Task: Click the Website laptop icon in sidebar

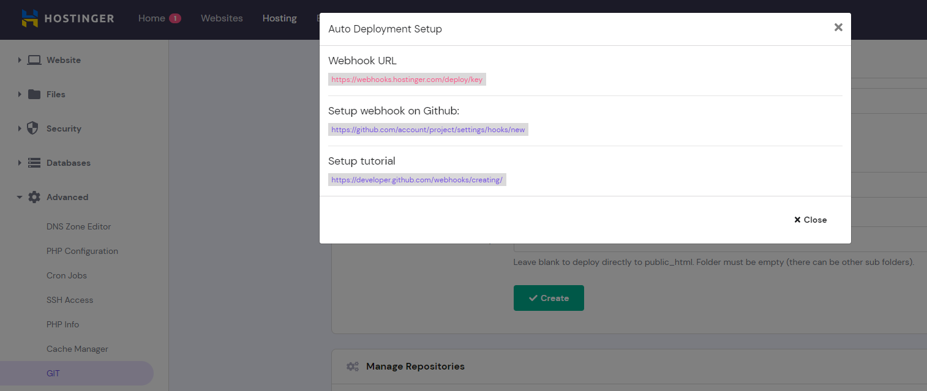Action: pyautogui.click(x=34, y=60)
